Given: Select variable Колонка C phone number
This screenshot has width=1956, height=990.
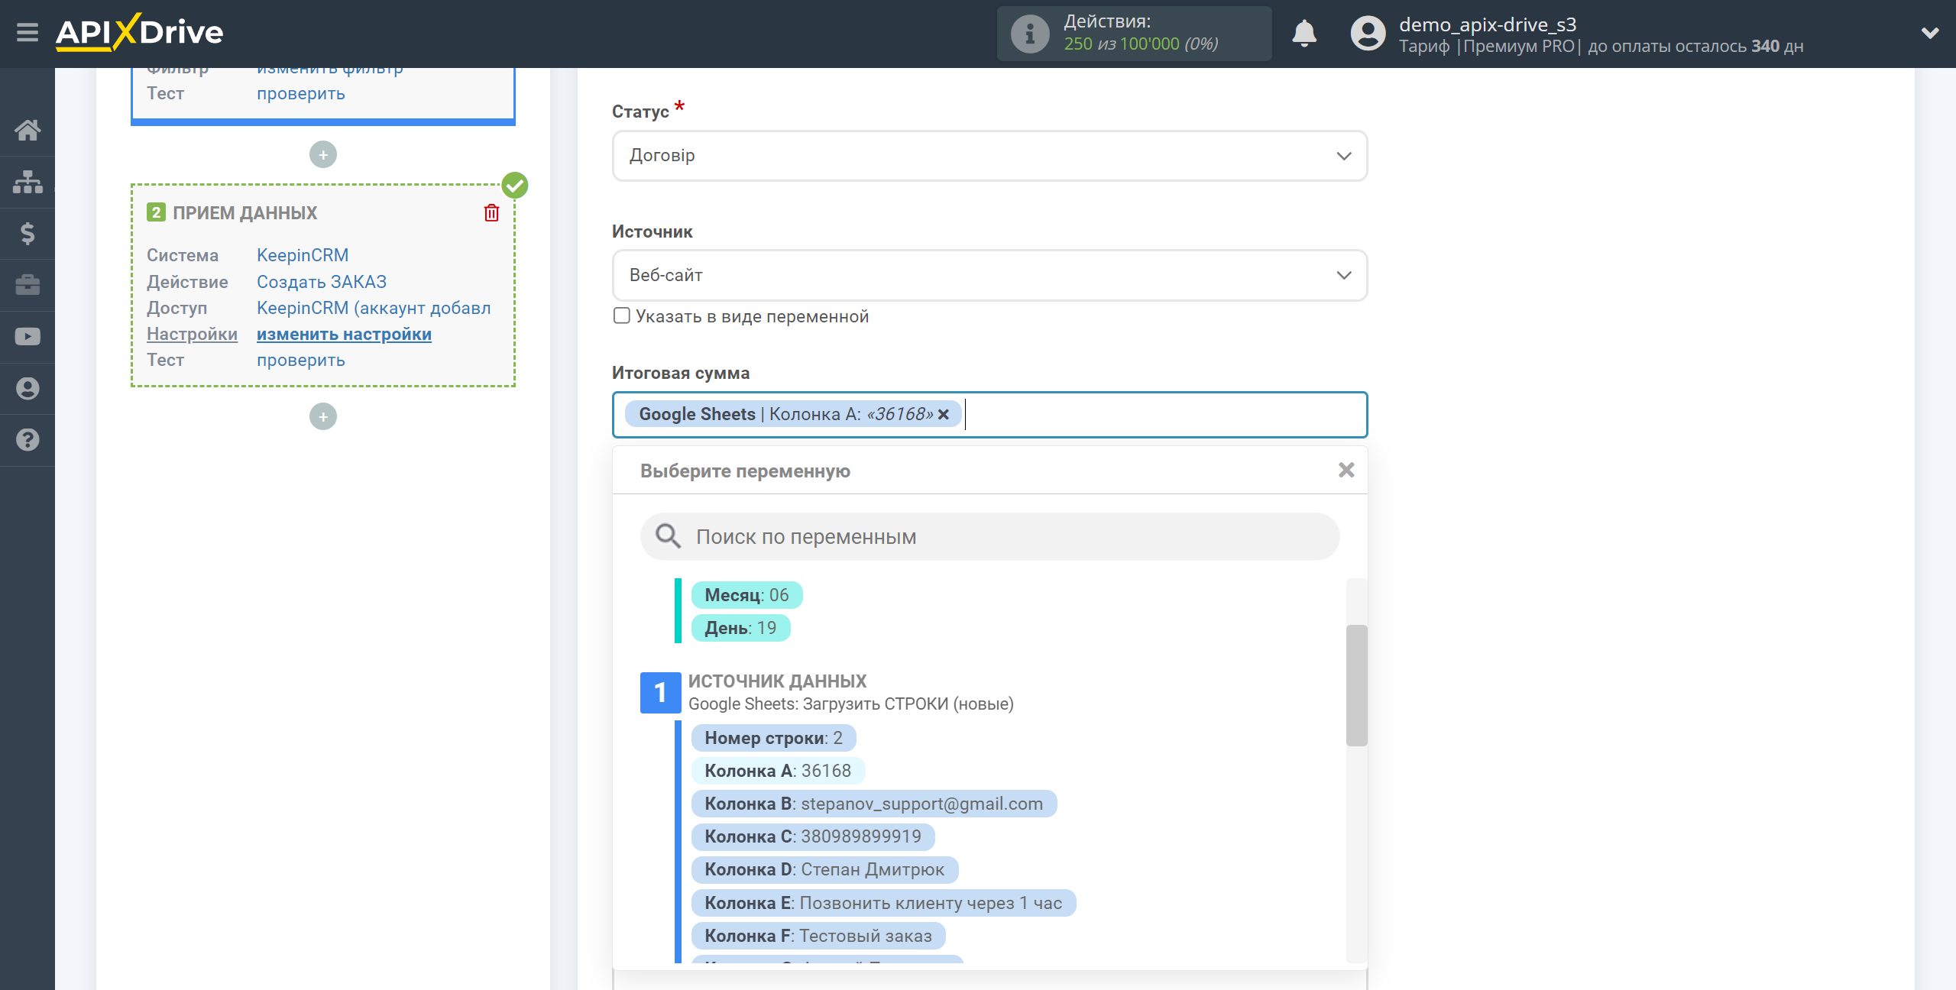Looking at the screenshot, I should (x=813, y=836).
